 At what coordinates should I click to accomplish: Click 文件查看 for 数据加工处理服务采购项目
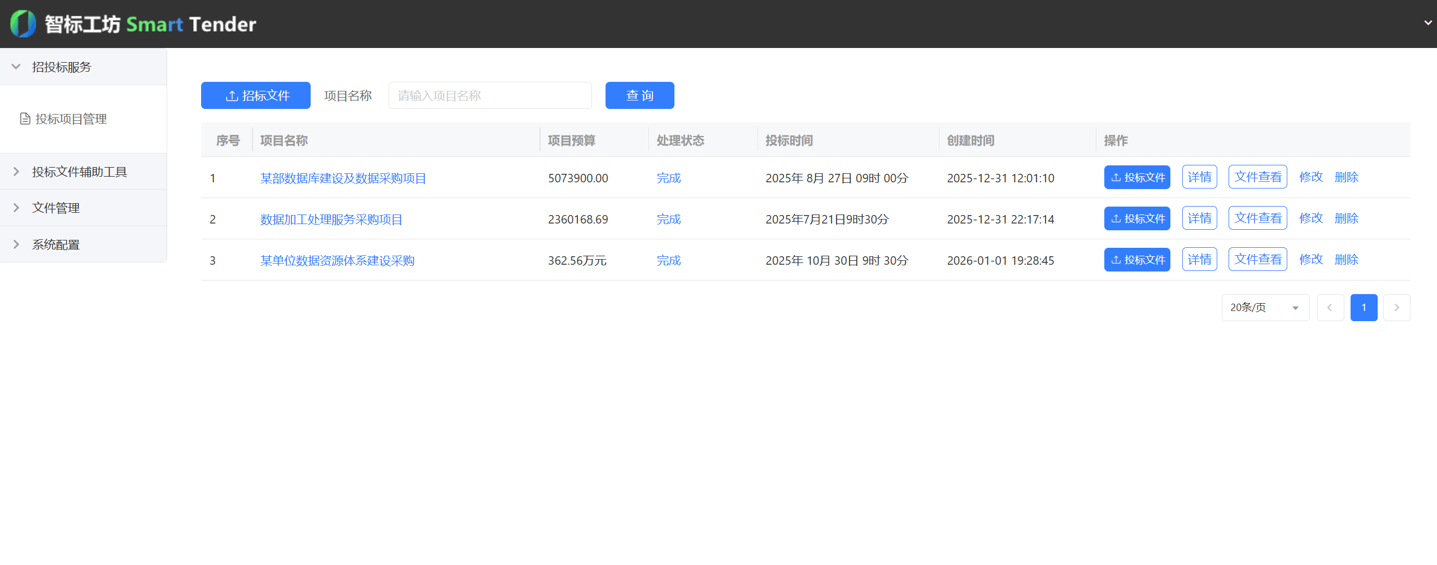click(1257, 218)
